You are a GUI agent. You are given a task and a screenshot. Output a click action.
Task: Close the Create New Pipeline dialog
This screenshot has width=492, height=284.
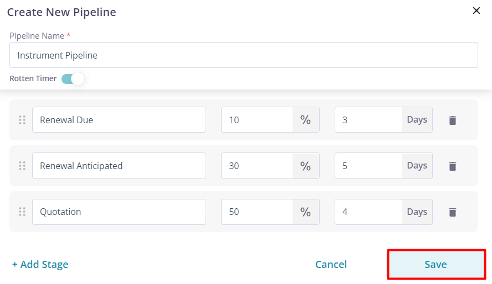pos(476,11)
